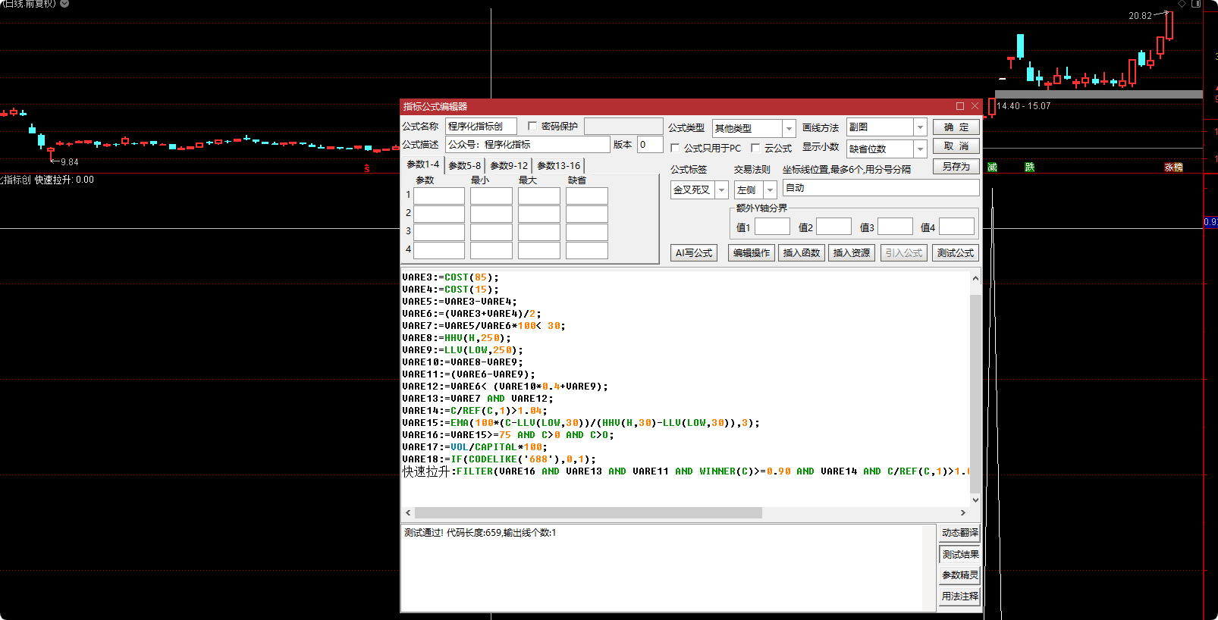1218x620 pixels.
Task: Click the diamond icon at chart top-right
Action: point(1182,4)
